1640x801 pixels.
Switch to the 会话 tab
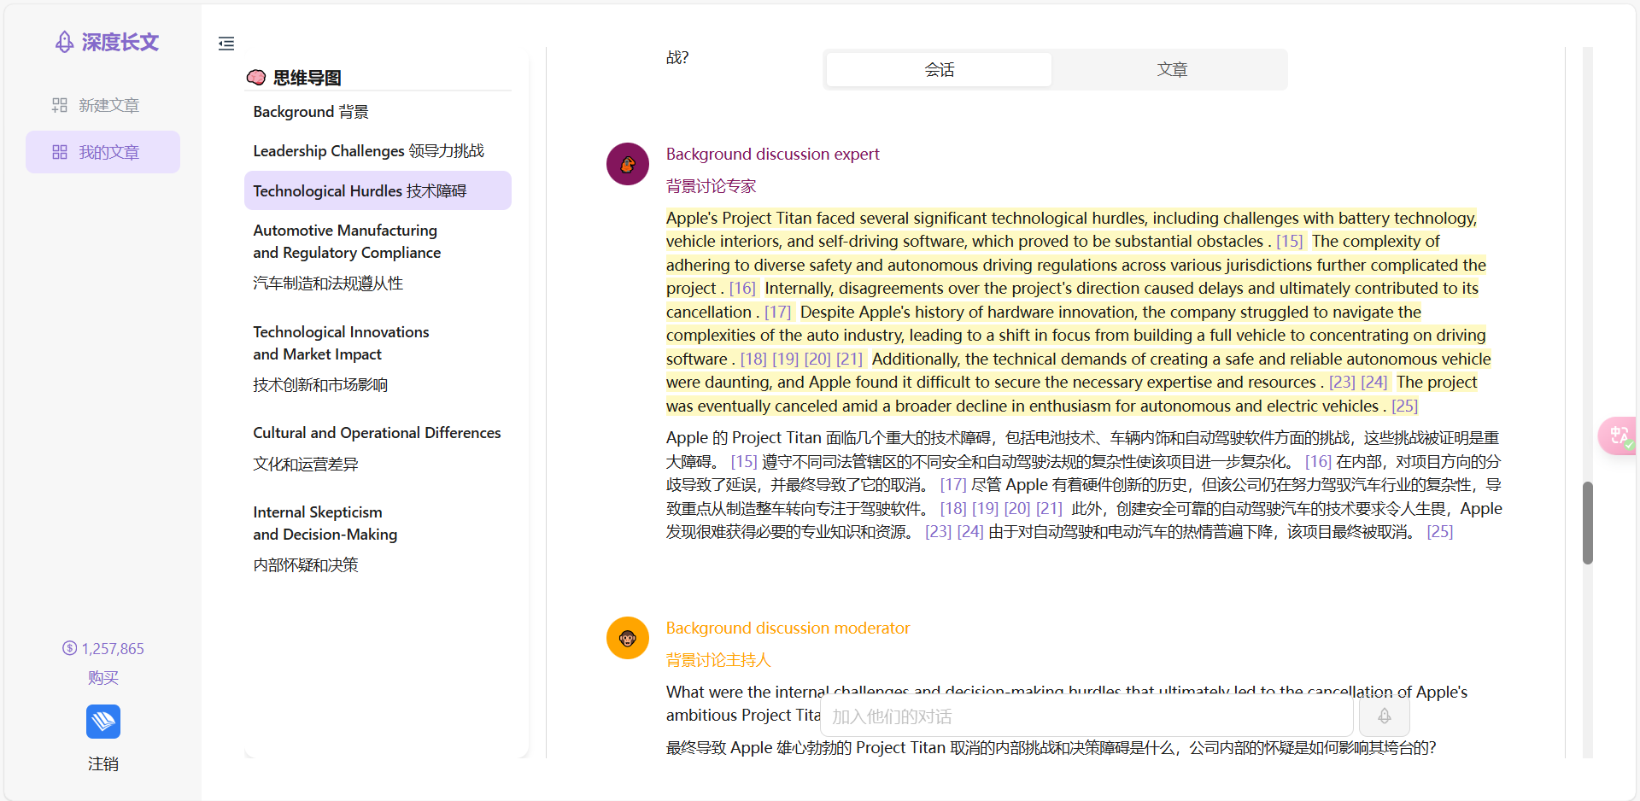939,69
